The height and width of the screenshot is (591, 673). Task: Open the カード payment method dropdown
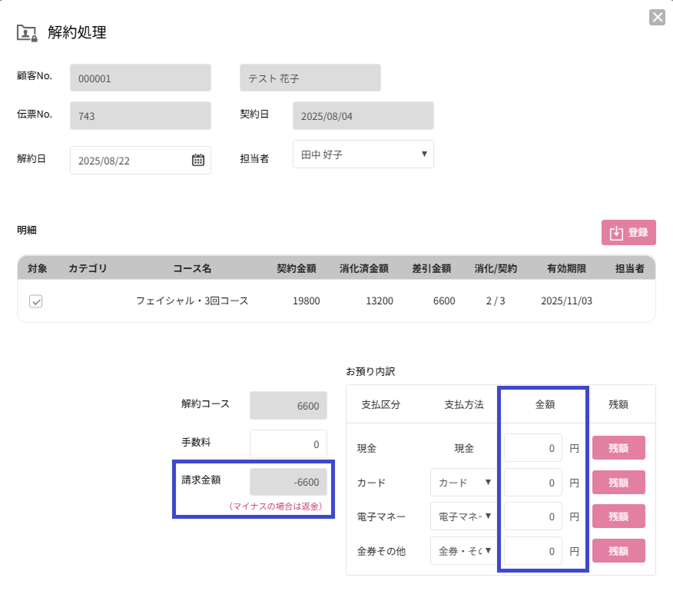[x=464, y=483]
